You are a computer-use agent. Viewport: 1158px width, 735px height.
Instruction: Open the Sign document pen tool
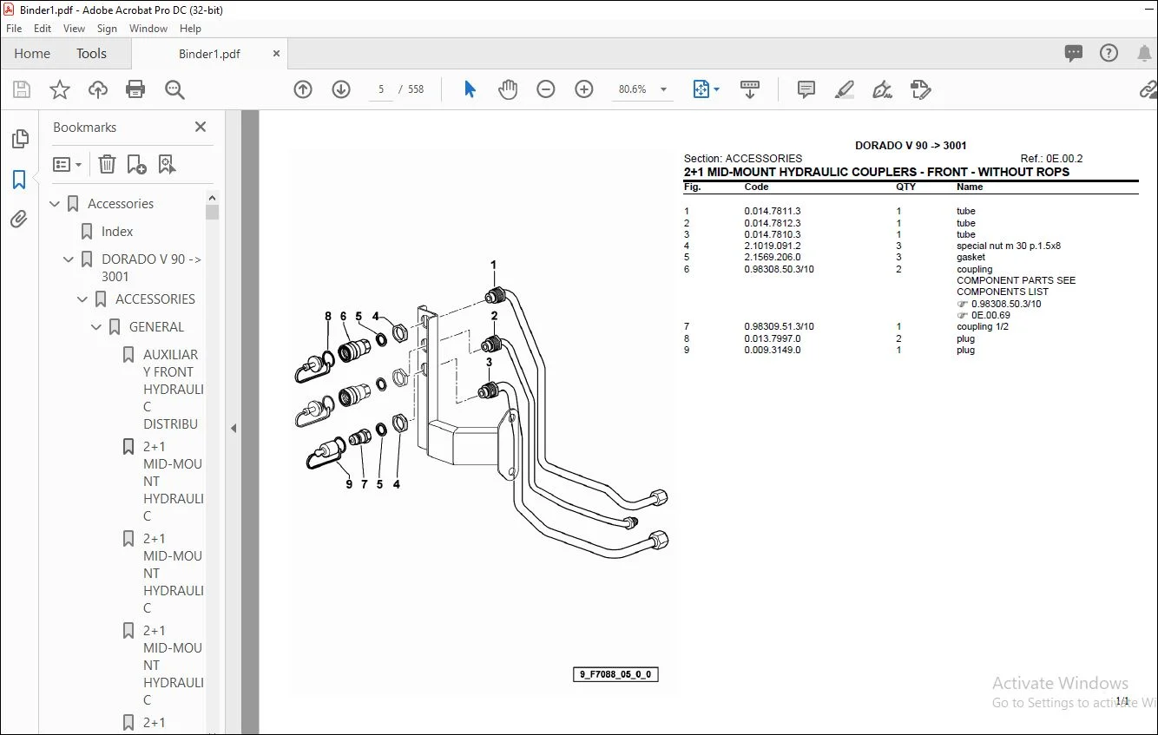[x=882, y=89]
